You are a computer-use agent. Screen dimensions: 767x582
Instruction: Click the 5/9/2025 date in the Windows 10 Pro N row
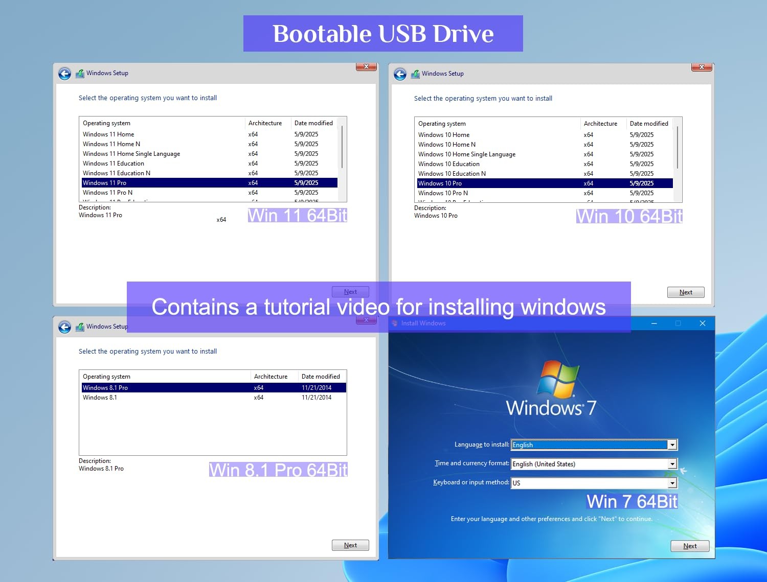pos(642,193)
